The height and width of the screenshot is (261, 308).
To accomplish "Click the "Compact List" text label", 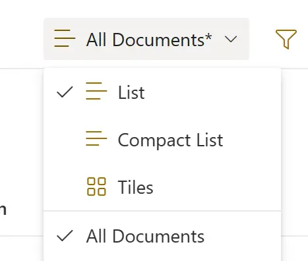I will 171,140.
